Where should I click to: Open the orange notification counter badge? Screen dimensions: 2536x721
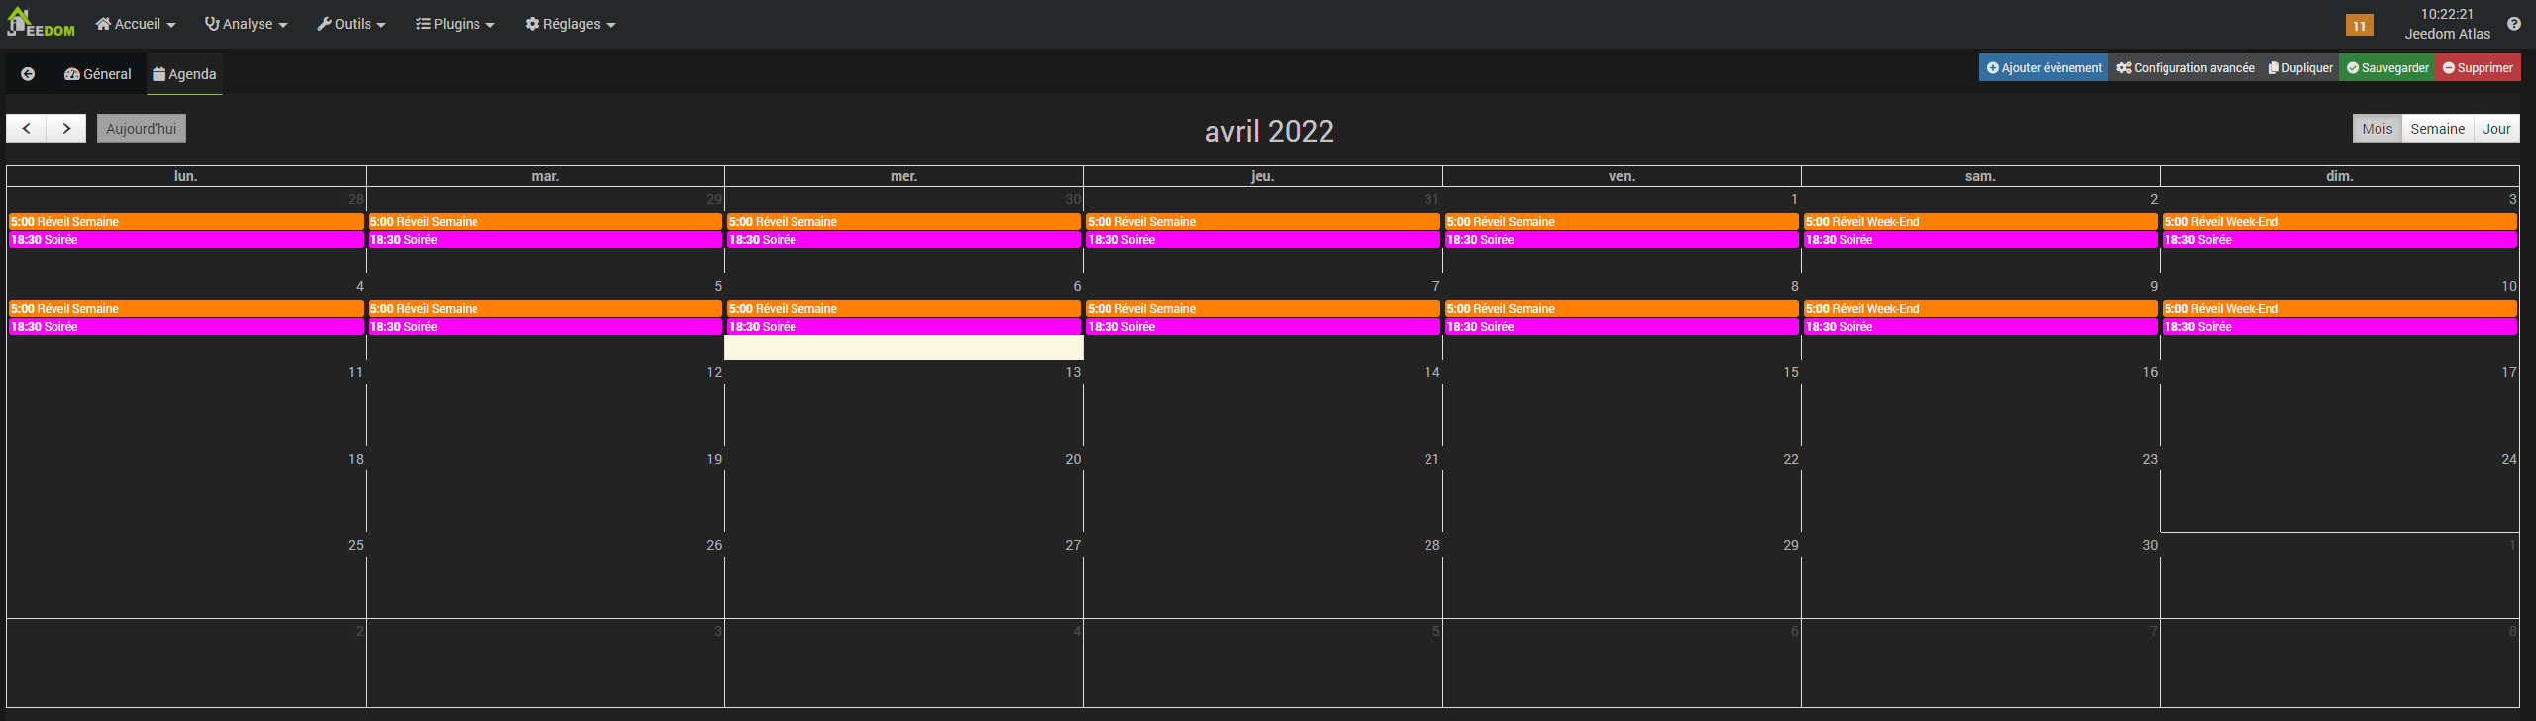pos(2359,25)
